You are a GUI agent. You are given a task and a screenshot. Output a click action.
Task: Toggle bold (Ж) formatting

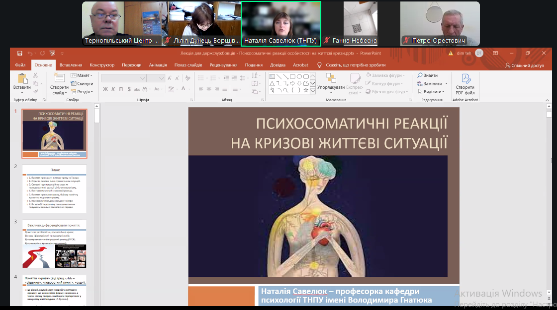tap(105, 89)
